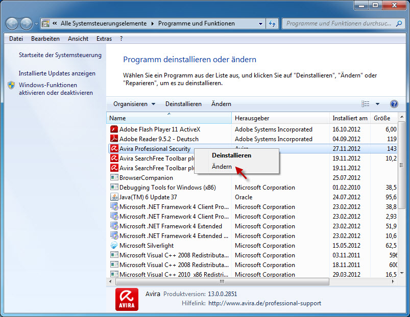Select the Microsoft Silverlight row
This screenshot has width=410, height=317.
253,246
